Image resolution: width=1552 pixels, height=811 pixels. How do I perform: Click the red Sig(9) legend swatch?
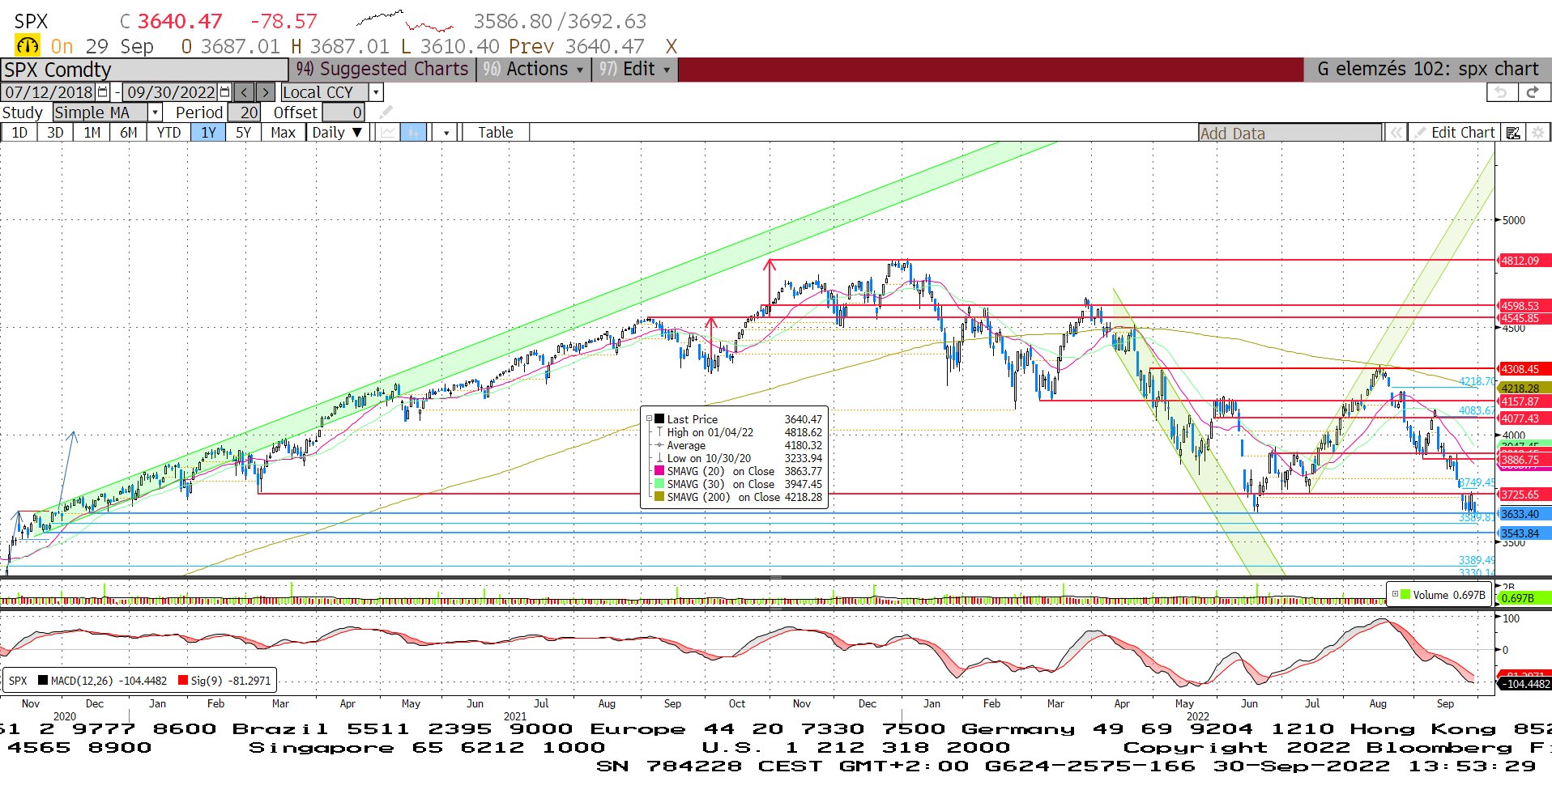point(183,681)
